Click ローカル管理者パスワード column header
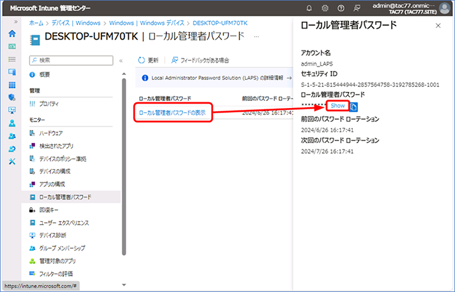Screen dimensions: 455x292 click(x=165, y=98)
